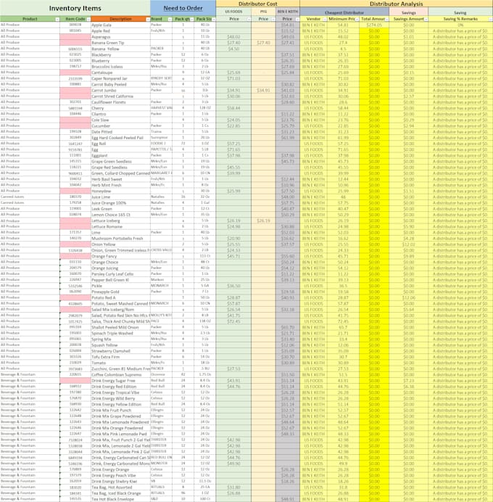This screenshot has height=502, width=493.
Task: Select the Cheapest Distributor header cell
Action: pyautogui.click(x=344, y=12)
